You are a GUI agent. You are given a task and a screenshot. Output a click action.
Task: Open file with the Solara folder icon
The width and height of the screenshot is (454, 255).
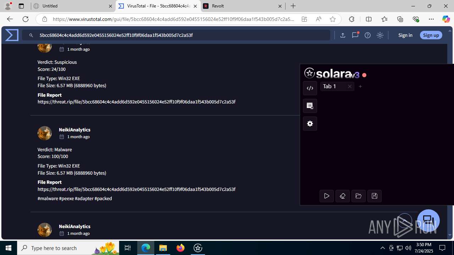click(359, 196)
